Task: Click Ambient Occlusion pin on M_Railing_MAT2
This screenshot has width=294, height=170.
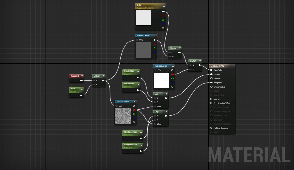Action: [x=211, y=128]
